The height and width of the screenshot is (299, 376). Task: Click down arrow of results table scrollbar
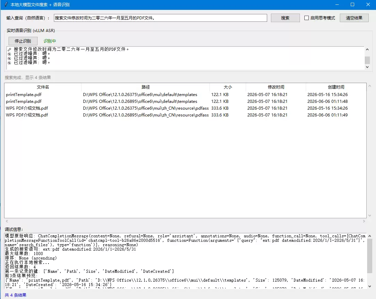(x=370, y=216)
